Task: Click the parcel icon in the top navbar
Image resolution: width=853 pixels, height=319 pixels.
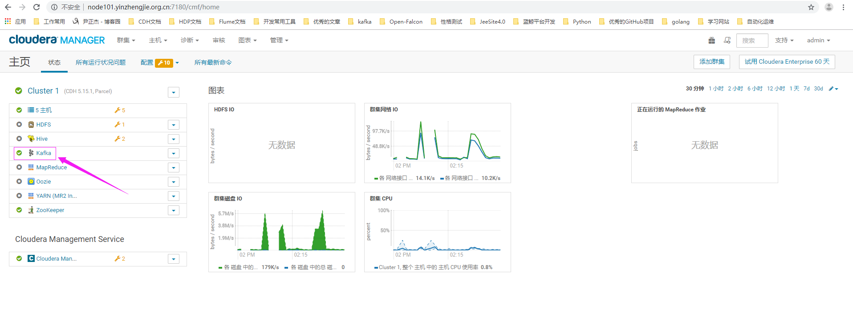Action: click(x=711, y=41)
